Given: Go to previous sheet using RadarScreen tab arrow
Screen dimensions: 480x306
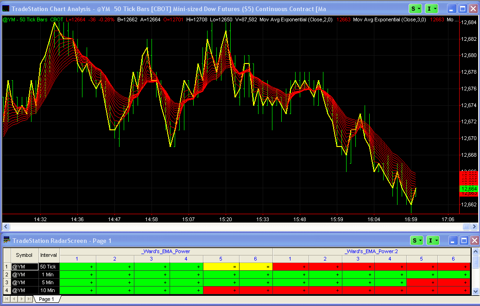Looking at the screenshot, I should pos(15,299).
